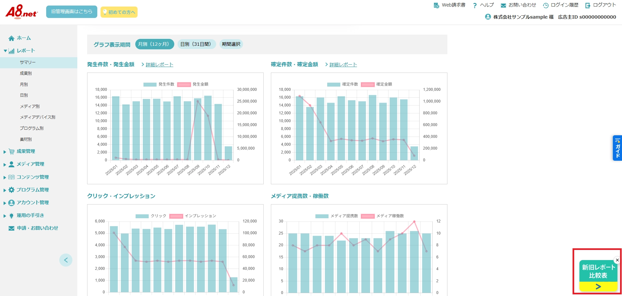Open the ヘルプ question mark icon
Image resolution: width=622 pixels, height=296 pixels.
(475, 5)
